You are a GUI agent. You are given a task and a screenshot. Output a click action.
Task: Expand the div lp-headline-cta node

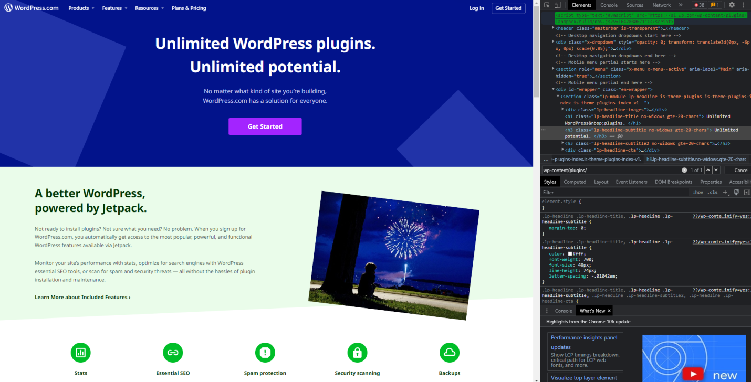[563, 150]
